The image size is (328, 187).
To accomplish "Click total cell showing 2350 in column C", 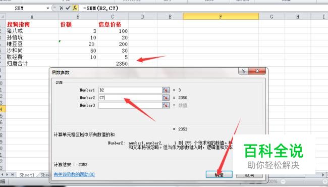I will pos(113,64).
